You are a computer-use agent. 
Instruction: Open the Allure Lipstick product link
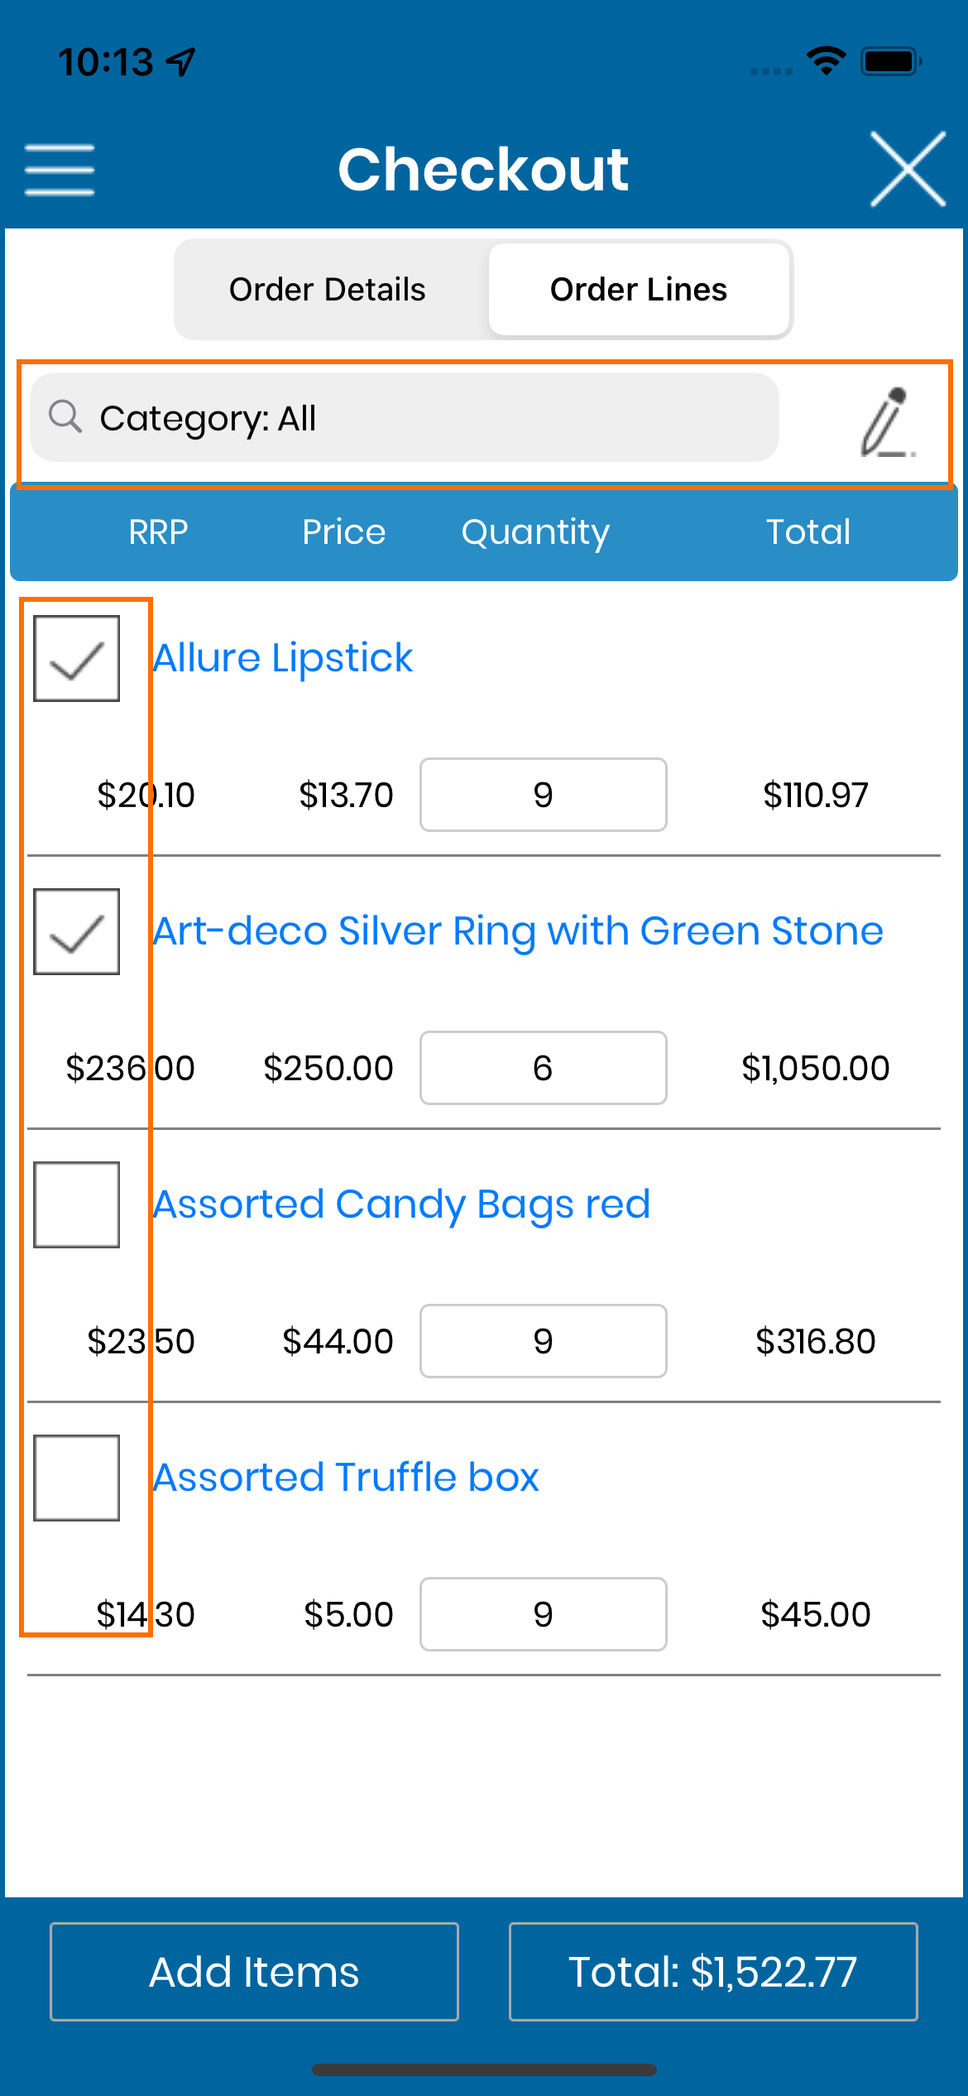[x=283, y=658]
